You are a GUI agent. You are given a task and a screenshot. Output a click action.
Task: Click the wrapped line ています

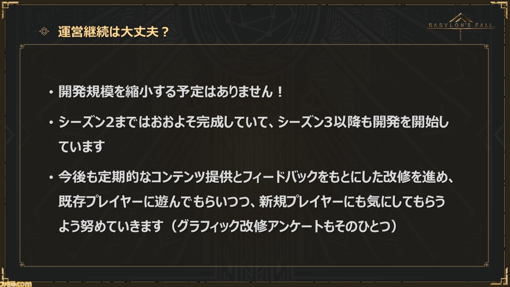tap(81, 147)
